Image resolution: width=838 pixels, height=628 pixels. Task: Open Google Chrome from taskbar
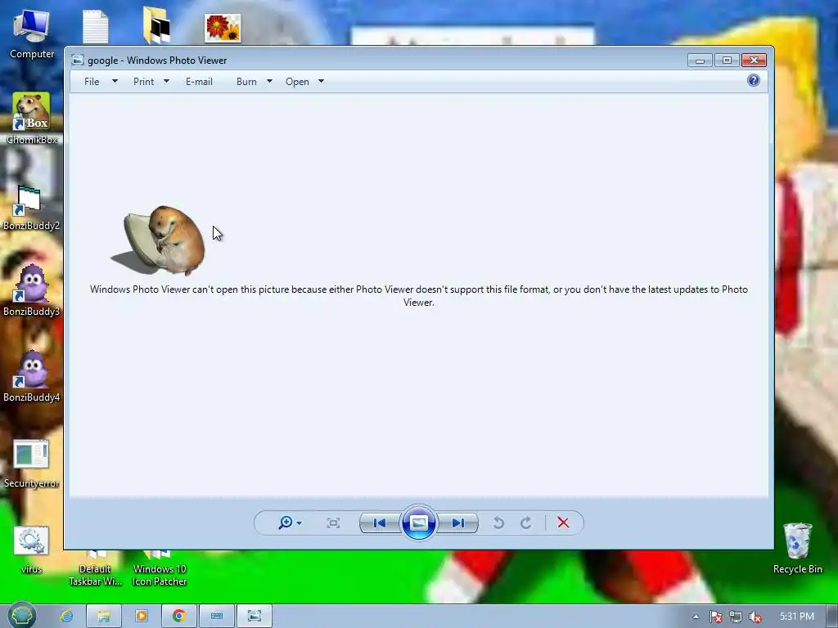179,616
